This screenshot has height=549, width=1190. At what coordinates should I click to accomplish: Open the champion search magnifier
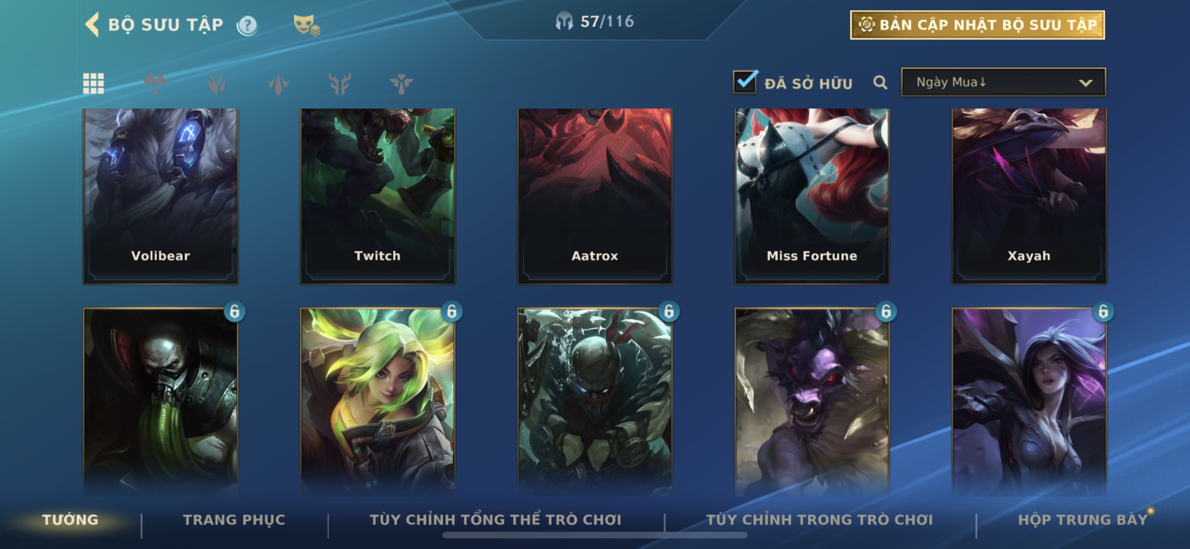point(880,83)
